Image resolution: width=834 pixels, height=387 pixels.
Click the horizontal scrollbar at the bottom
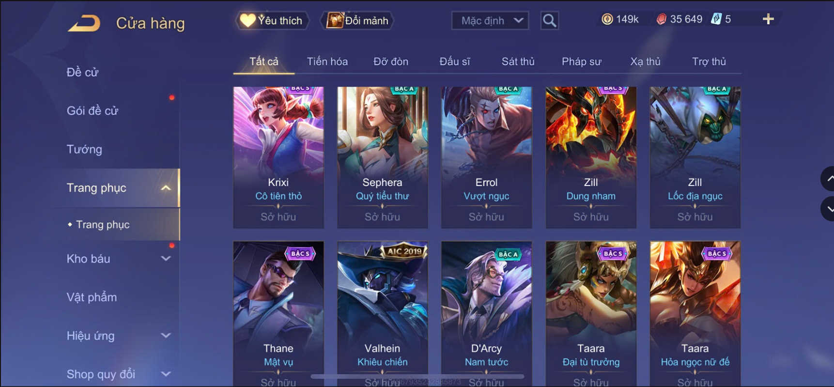(x=417, y=376)
